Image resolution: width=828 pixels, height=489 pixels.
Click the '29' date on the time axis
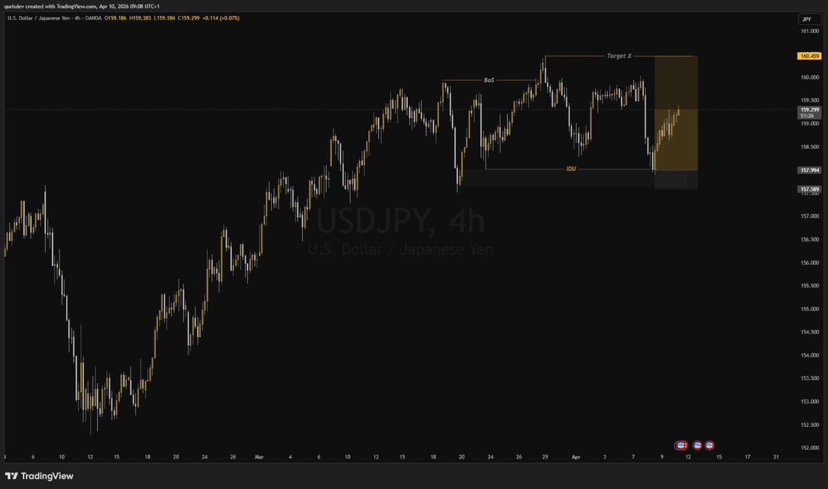pos(545,457)
